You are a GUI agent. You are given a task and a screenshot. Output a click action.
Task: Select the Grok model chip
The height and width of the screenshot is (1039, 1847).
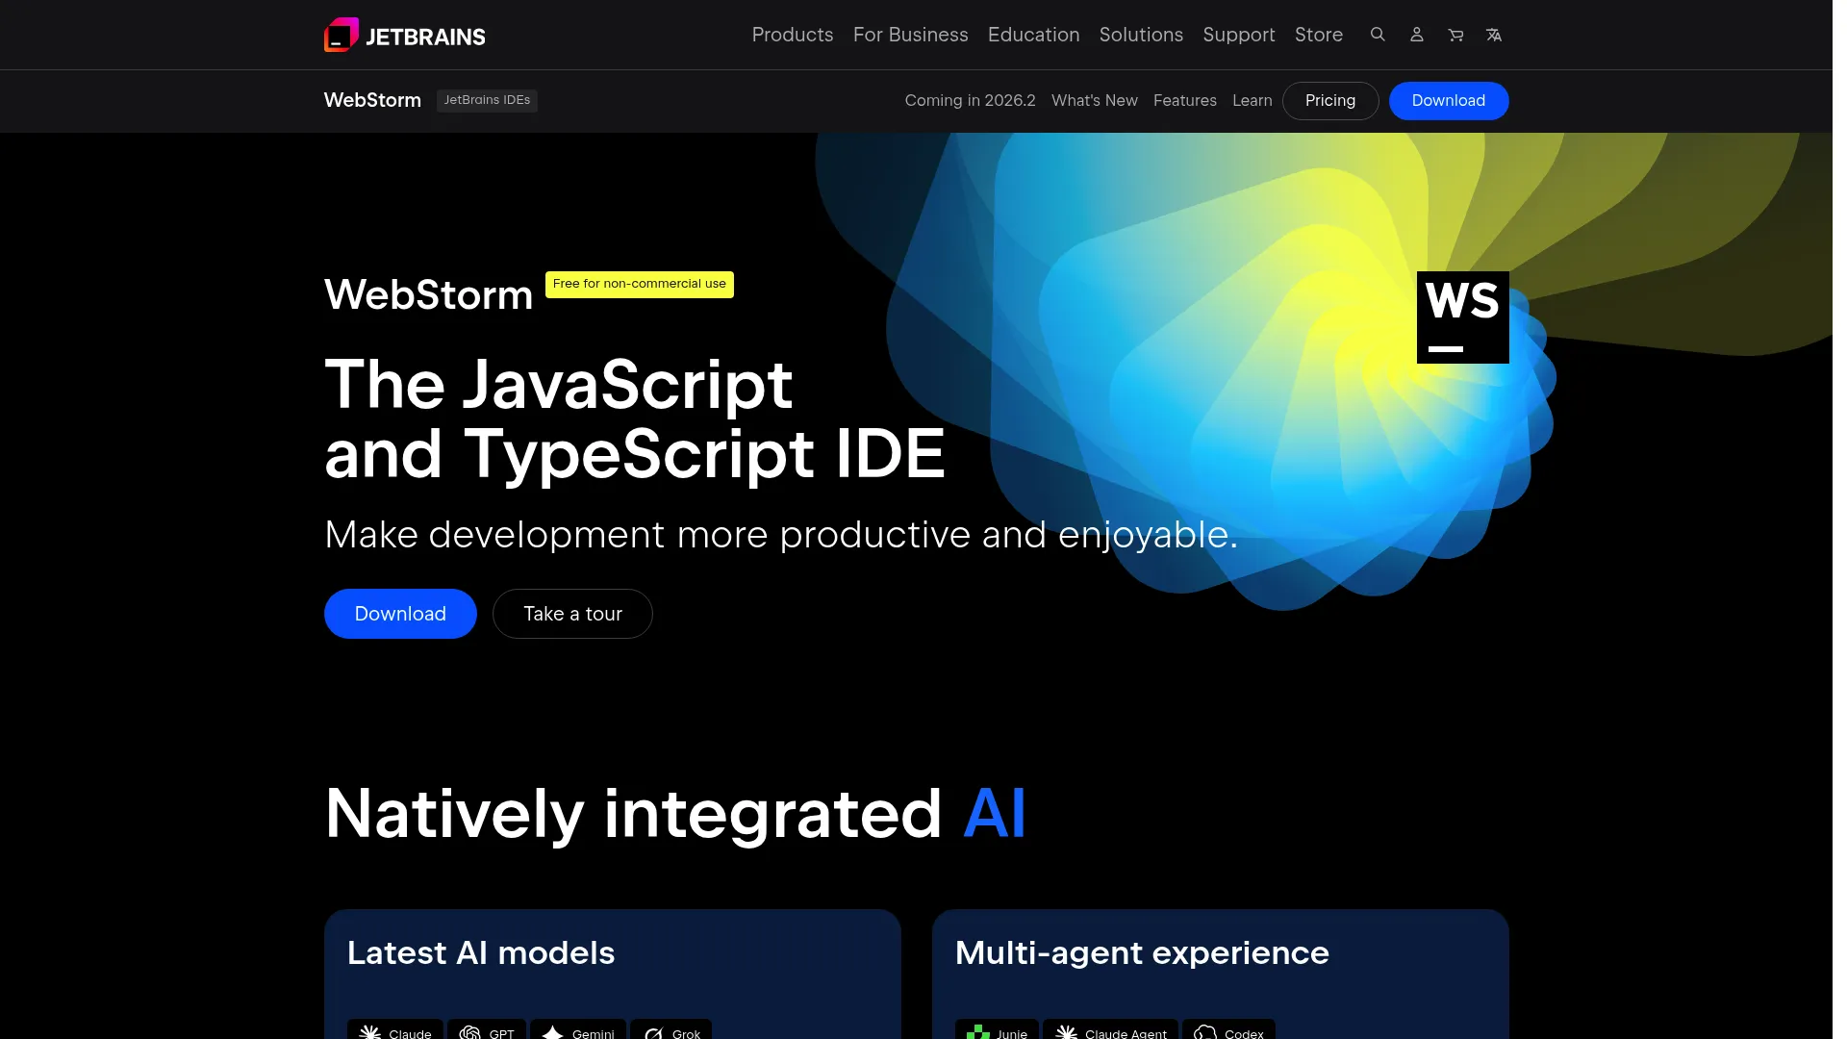[x=671, y=1030]
